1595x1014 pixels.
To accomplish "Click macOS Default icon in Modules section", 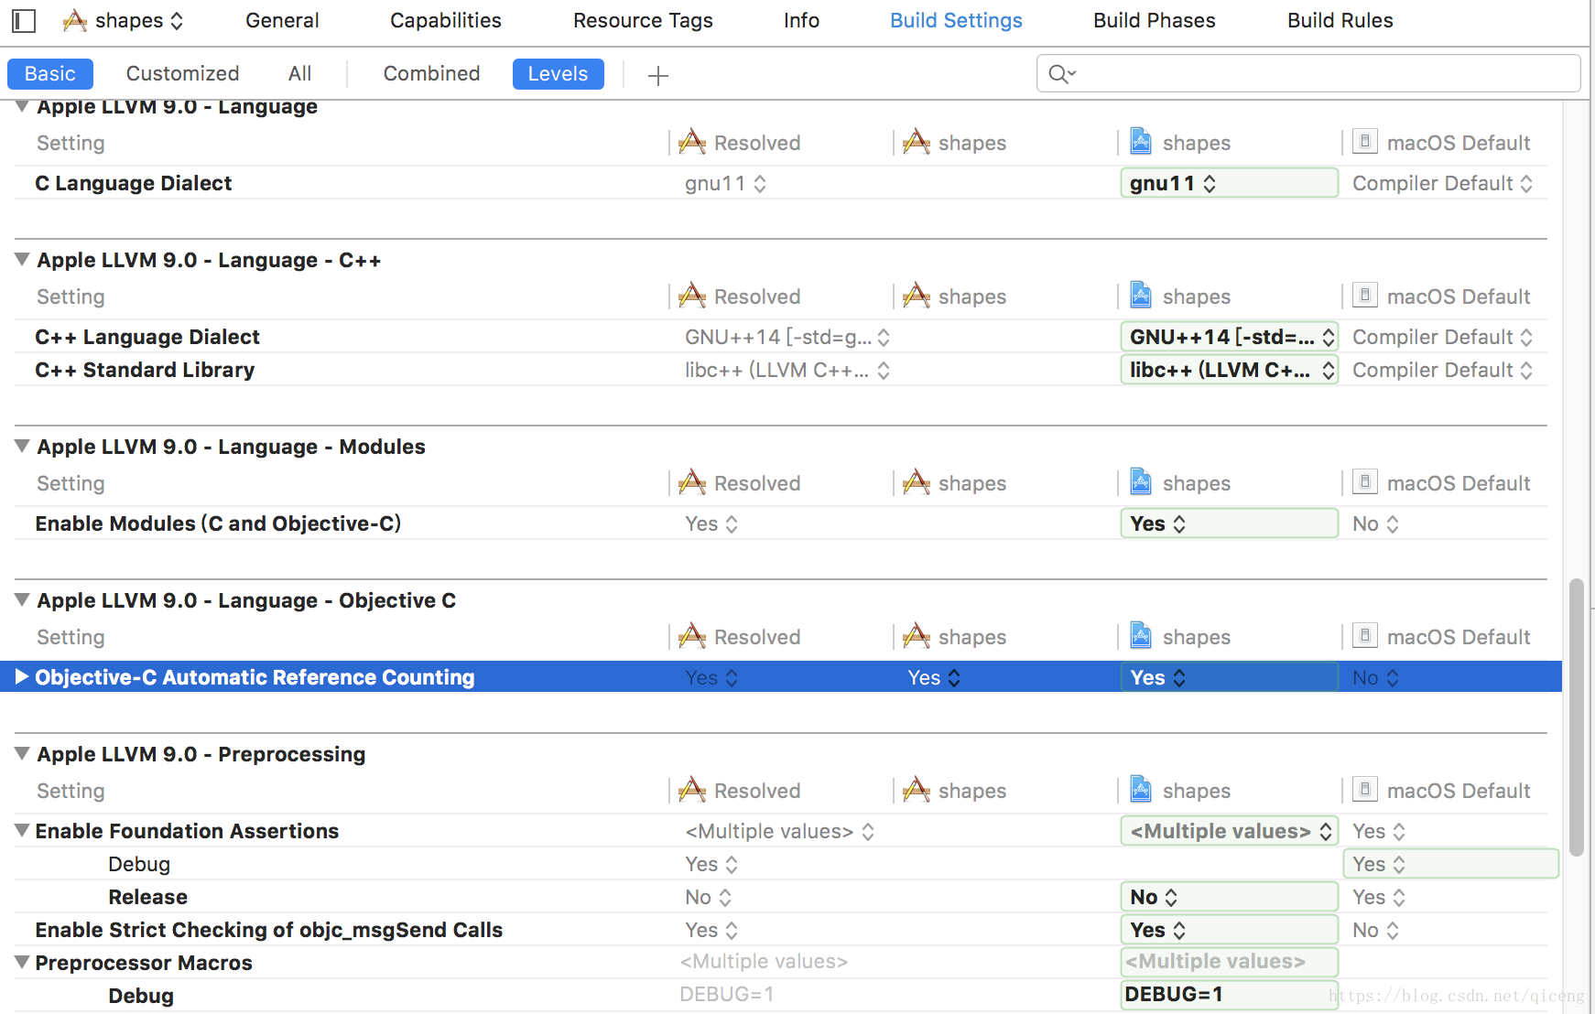I will point(1365,481).
